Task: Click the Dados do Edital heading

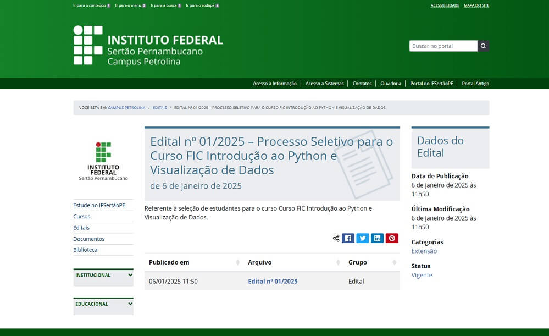Action: point(440,147)
